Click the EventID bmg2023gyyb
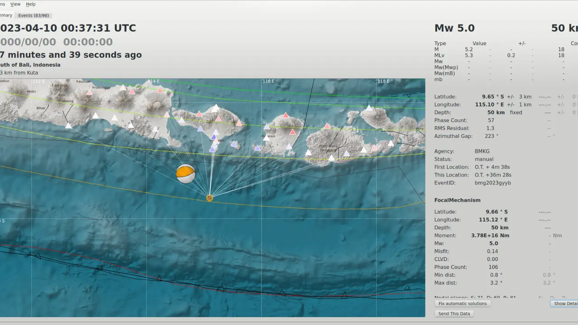The height and width of the screenshot is (325, 578). tap(493, 183)
